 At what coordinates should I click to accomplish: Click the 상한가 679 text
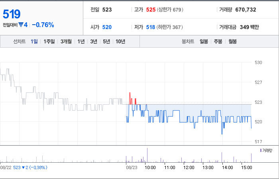coord(170,10)
